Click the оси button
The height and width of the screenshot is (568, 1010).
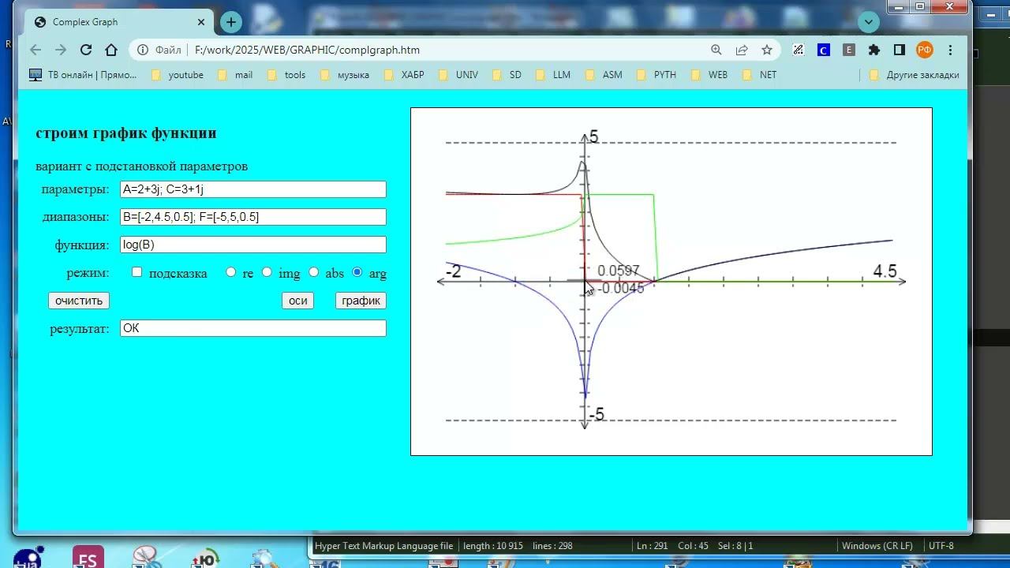click(x=297, y=301)
